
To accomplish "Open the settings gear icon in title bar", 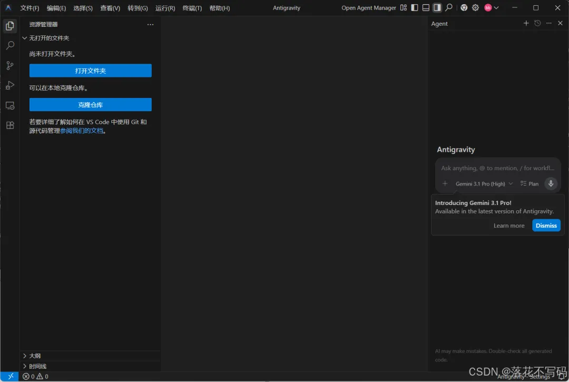I will pyautogui.click(x=475, y=7).
